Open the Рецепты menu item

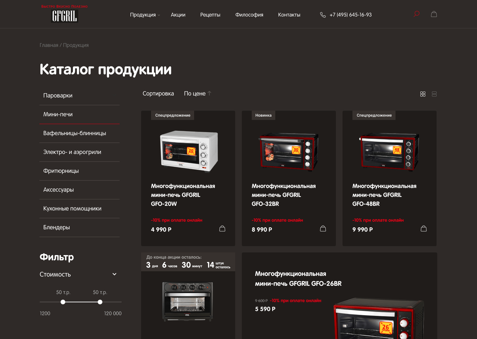[210, 15]
